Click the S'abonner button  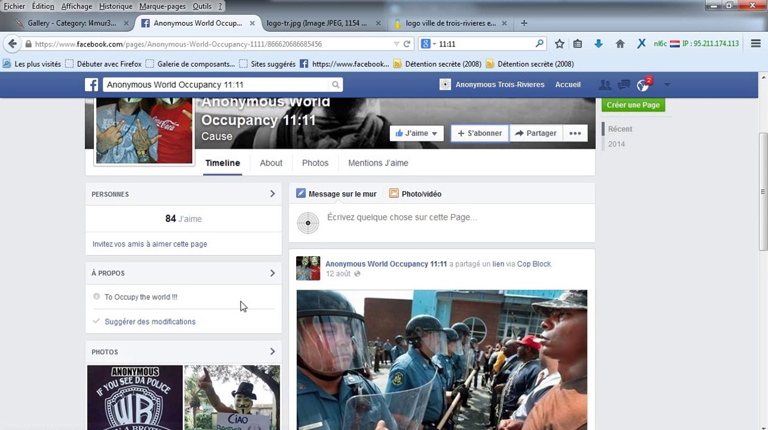pos(480,133)
